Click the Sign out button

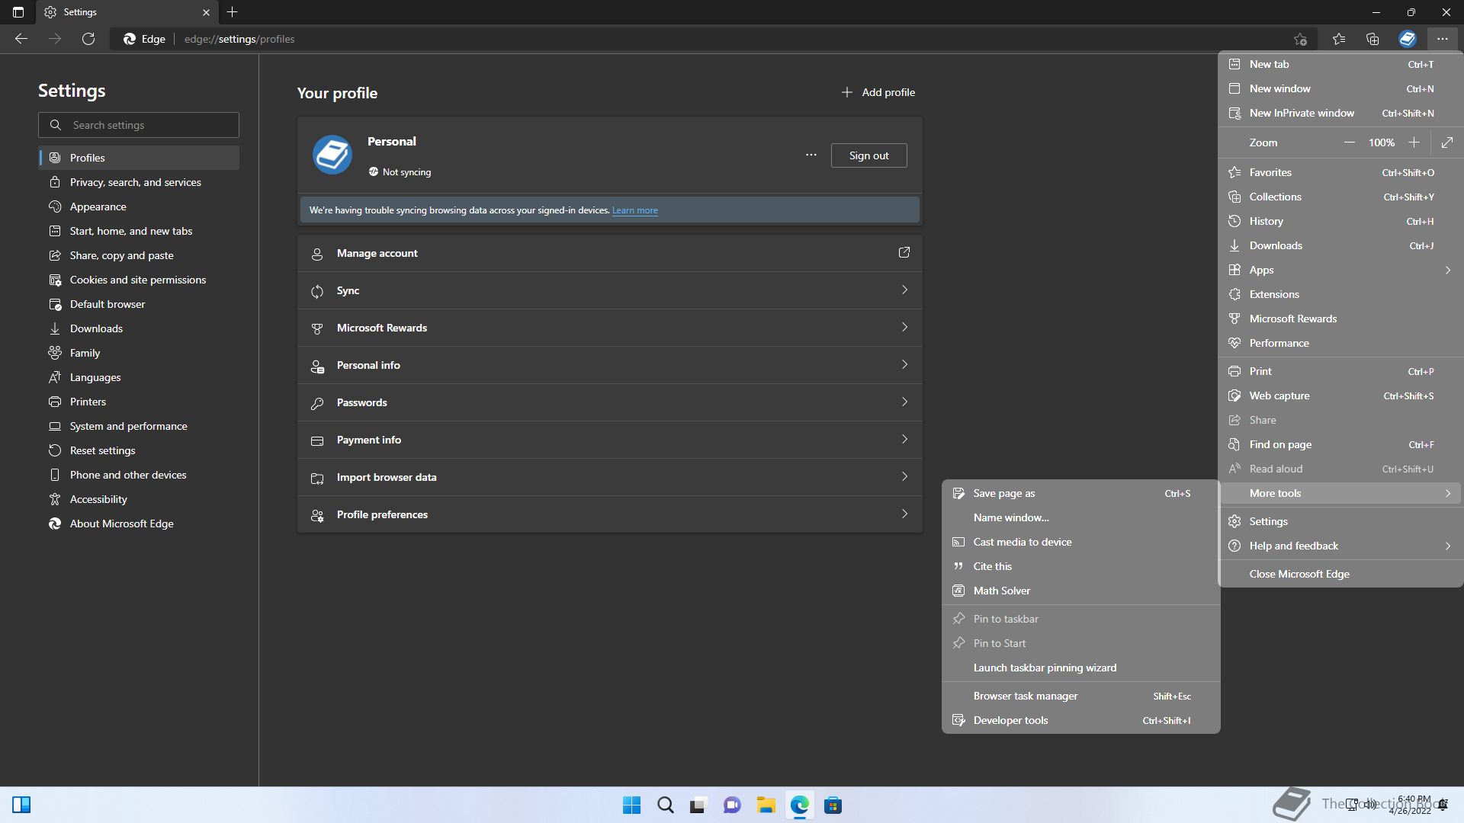click(868, 155)
